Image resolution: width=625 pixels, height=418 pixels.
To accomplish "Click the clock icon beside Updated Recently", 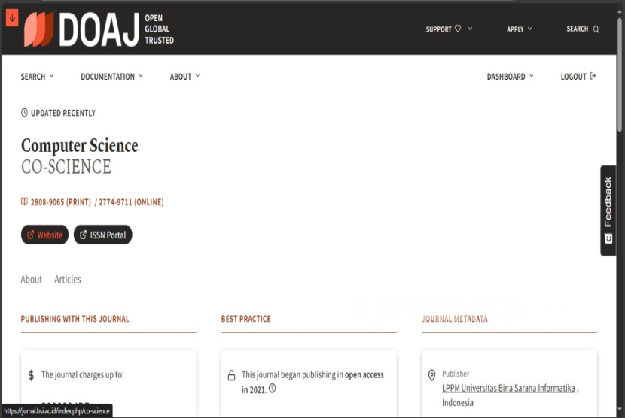I will tap(24, 113).
